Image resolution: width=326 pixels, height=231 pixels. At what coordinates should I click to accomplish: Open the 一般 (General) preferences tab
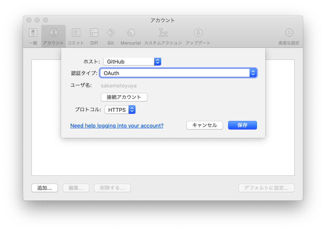pyautogui.click(x=33, y=36)
